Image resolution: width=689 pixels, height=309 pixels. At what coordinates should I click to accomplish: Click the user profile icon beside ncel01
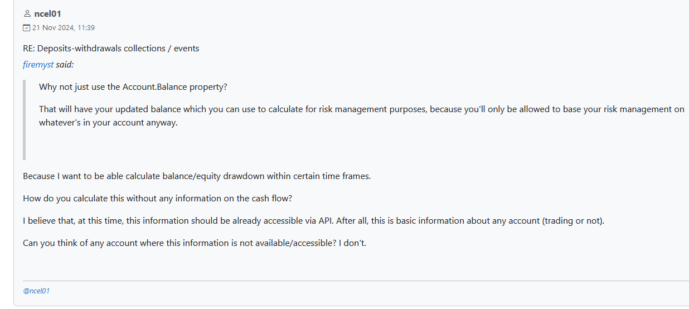coord(27,14)
